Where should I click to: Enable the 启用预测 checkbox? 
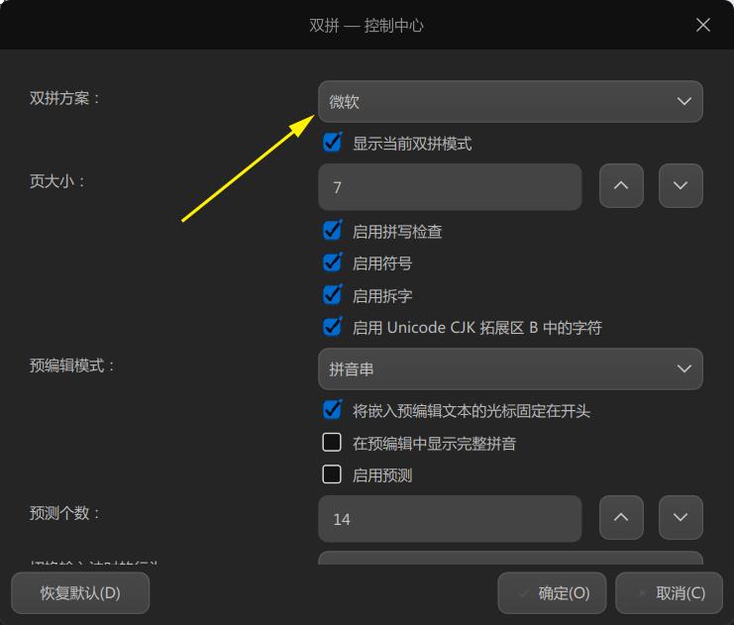click(x=332, y=474)
